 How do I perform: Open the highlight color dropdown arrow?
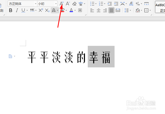[66, 10]
